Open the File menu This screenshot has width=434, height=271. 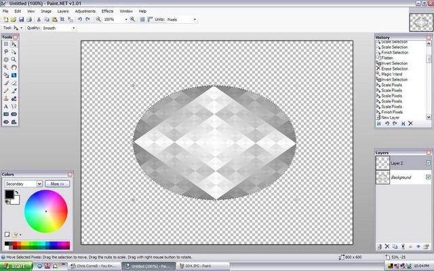point(5,11)
